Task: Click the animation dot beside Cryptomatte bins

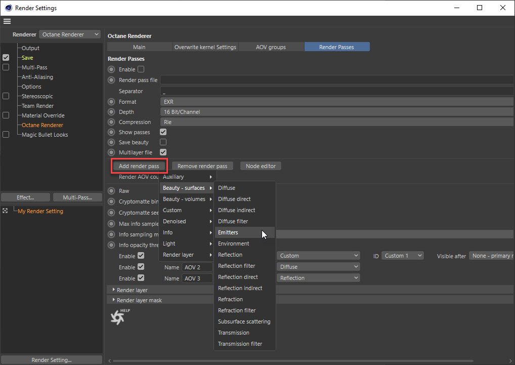Action: (111, 201)
